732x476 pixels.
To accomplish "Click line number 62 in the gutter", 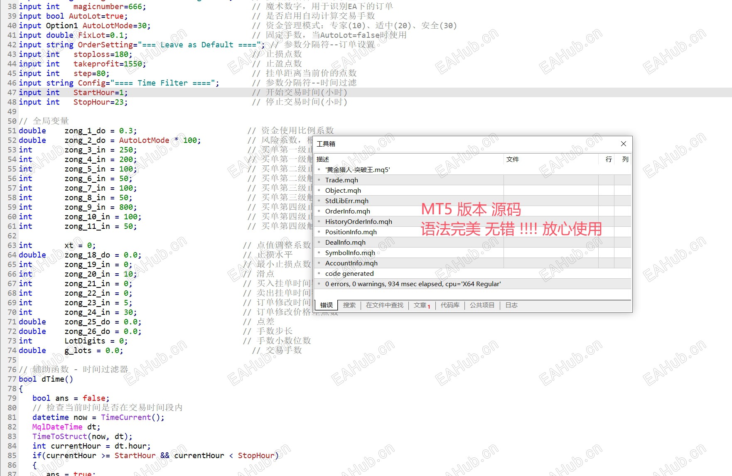I will tap(12, 236).
